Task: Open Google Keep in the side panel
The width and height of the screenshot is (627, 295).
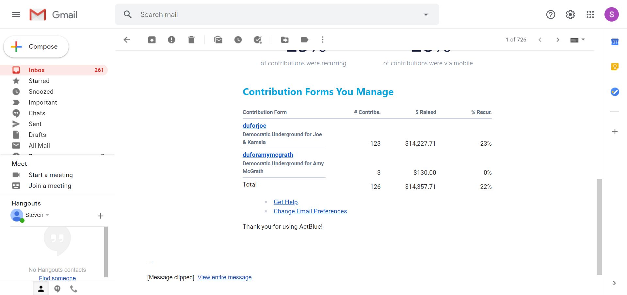Action: pyautogui.click(x=615, y=67)
